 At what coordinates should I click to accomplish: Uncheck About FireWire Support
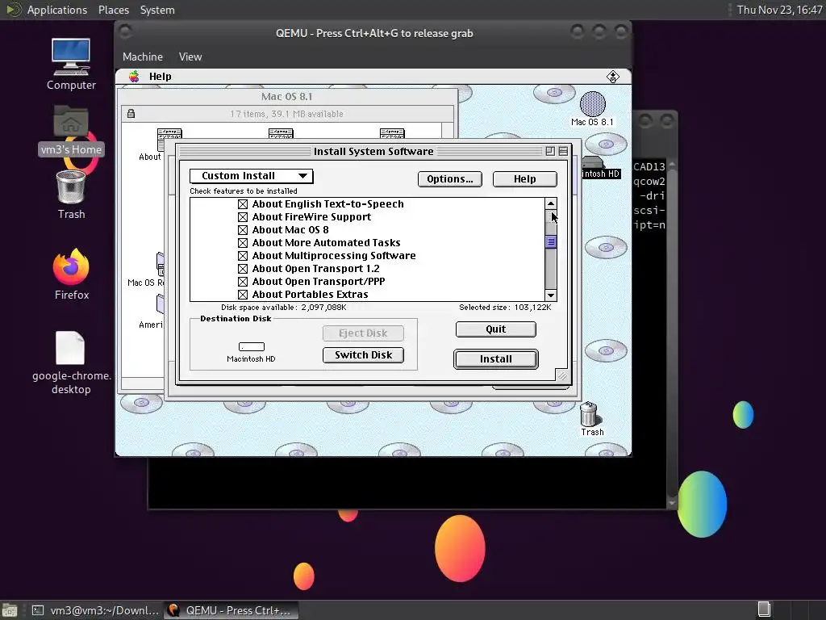242,216
